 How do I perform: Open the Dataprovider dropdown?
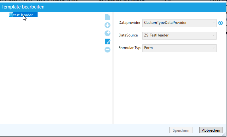tap(179, 23)
